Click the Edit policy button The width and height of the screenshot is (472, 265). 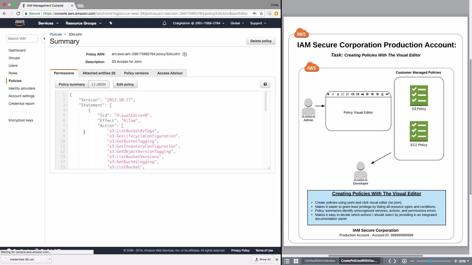125,84
